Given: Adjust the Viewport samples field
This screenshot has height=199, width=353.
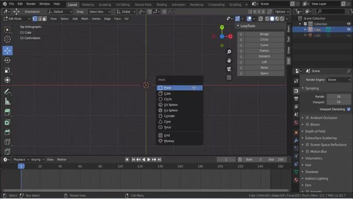Looking at the screenshot, I should [x=339, y=102].
